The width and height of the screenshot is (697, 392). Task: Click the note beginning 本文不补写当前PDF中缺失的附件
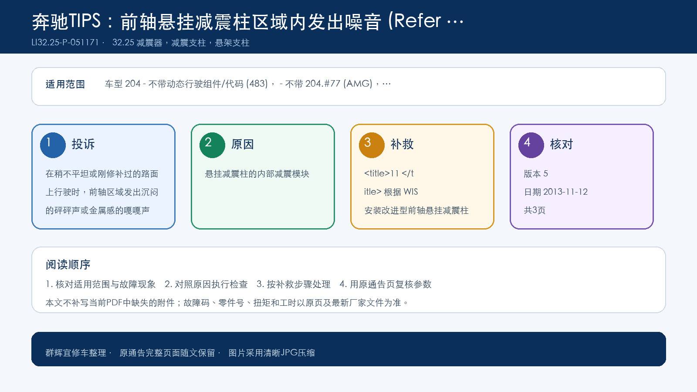point(227,303)
